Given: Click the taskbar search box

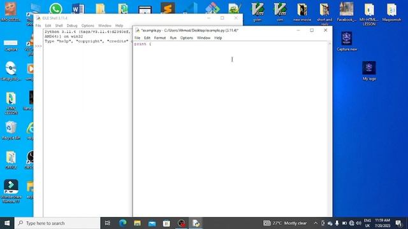Looking at the screenshot, I should 57,223.
